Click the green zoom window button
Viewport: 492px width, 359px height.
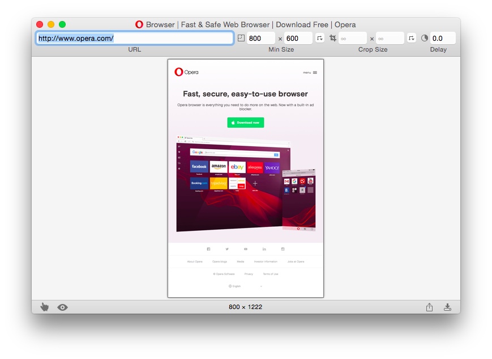coord(62,24)
